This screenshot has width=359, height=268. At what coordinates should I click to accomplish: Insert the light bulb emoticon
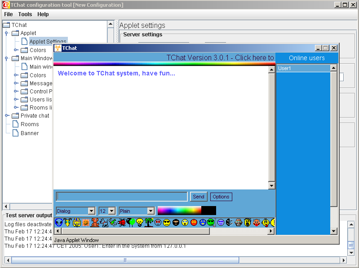pyautogui.click(x=140, y=222)
